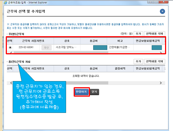This screenshot has height=131, width=173.
Task: Minimize the Internet Explorer window
Action: click(151, 2)
